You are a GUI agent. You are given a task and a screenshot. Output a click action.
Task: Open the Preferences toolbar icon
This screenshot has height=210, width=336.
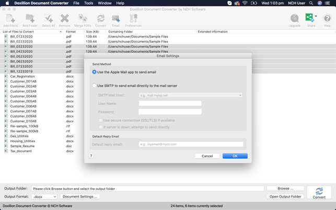coord(133,20)
